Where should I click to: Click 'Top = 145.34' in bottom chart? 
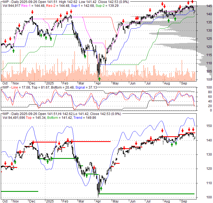(x=35, y=118)
